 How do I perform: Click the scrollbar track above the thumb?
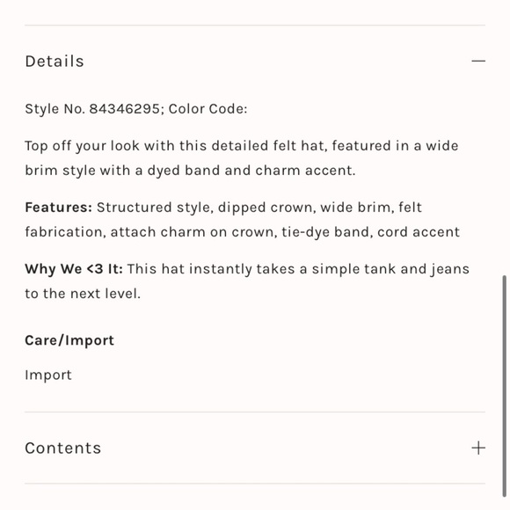[504, 136]
